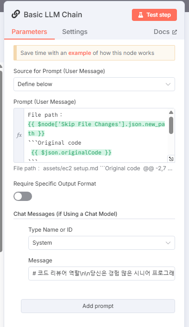Viewport: 189px width, 327px height.
Task: Select the Parameters tab
Action: tap(29, 32)
